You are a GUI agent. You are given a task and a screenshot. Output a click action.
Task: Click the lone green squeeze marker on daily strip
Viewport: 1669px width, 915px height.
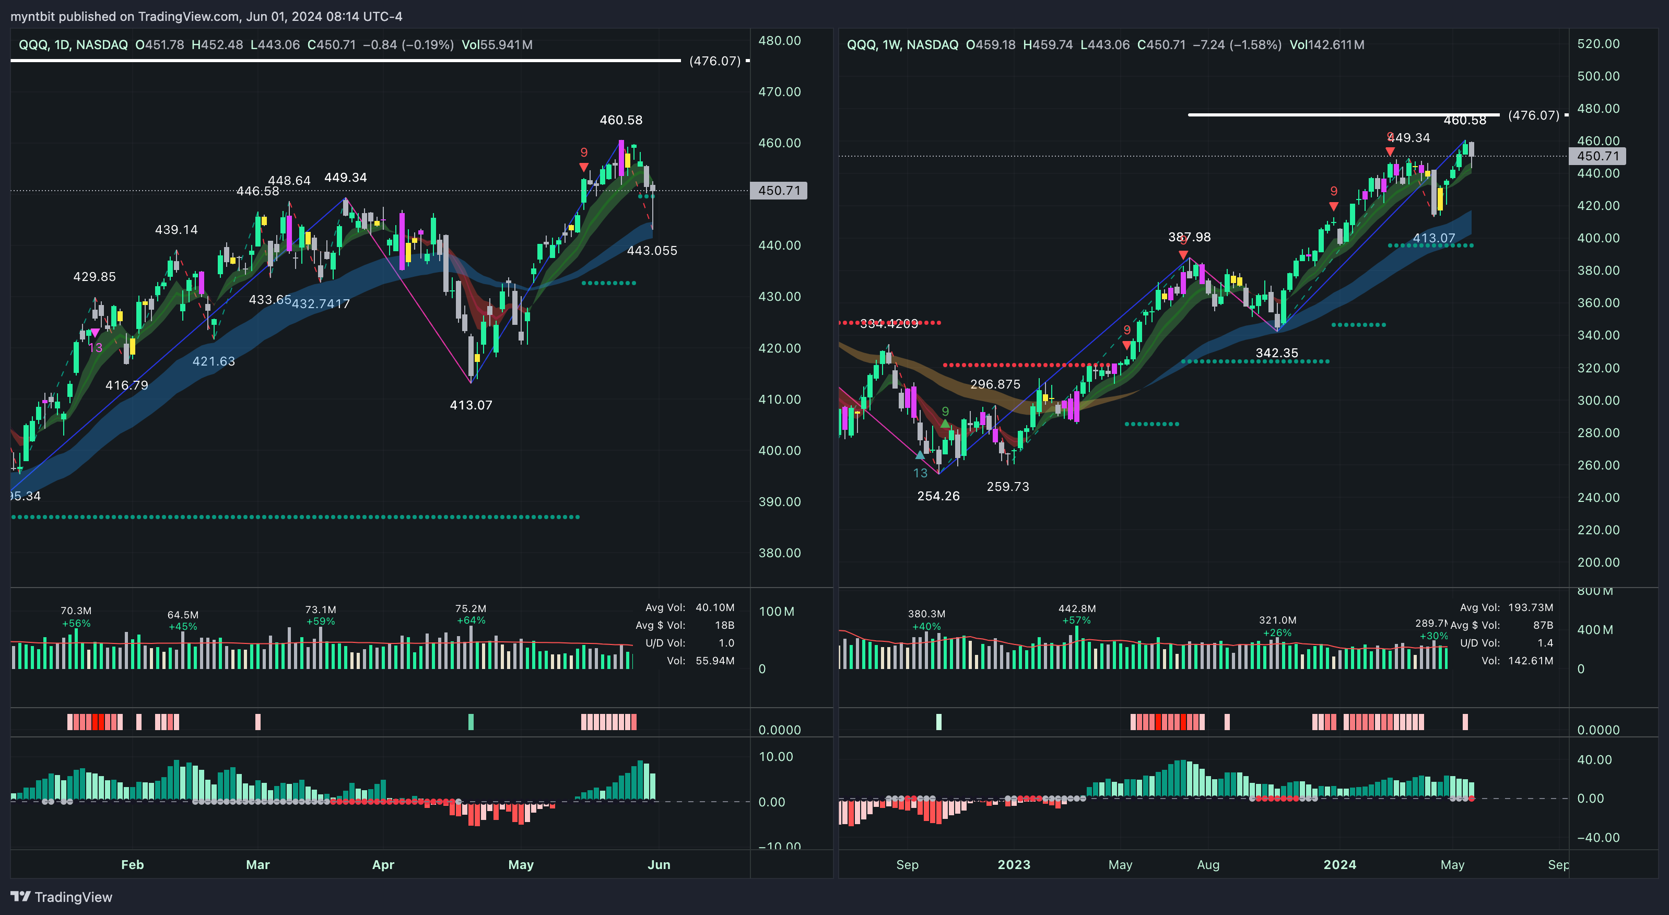471,722
